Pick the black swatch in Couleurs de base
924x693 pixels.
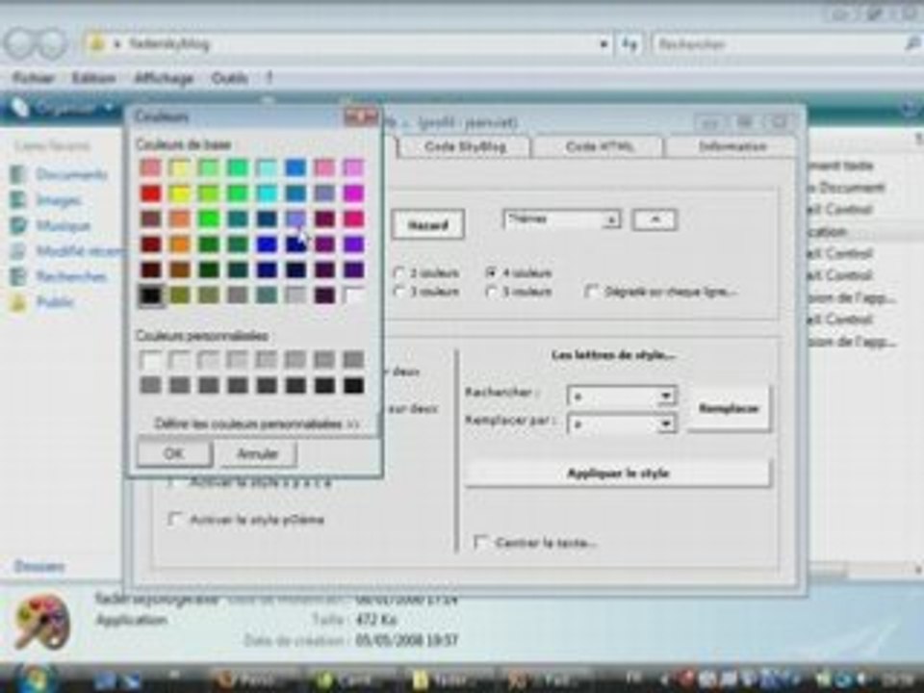click(151, 295)
